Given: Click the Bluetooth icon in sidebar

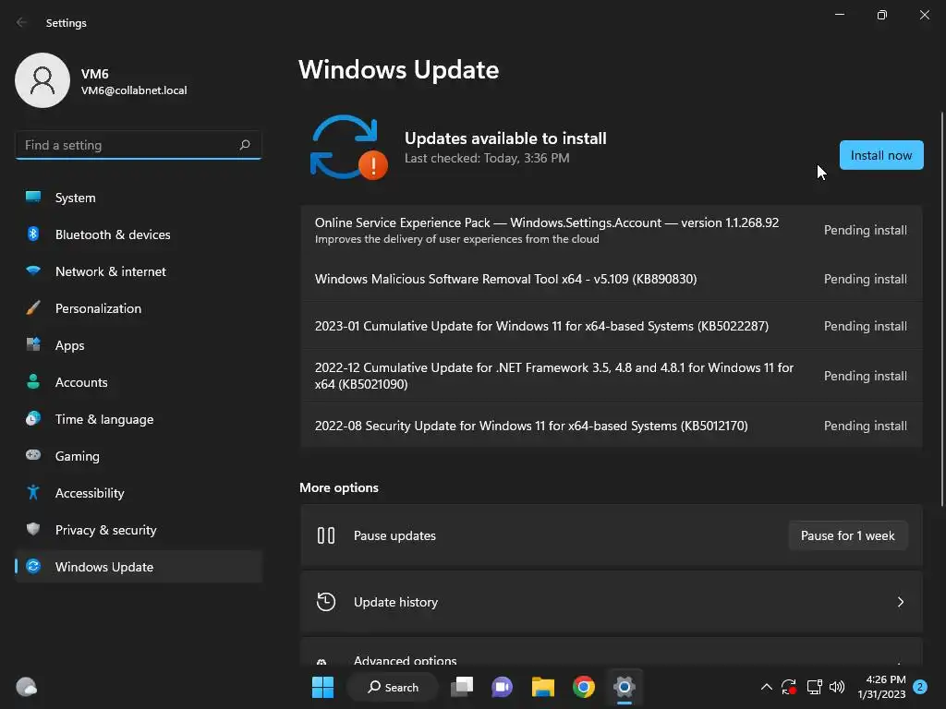Looking at the screenshot, I should coord(33,234).
